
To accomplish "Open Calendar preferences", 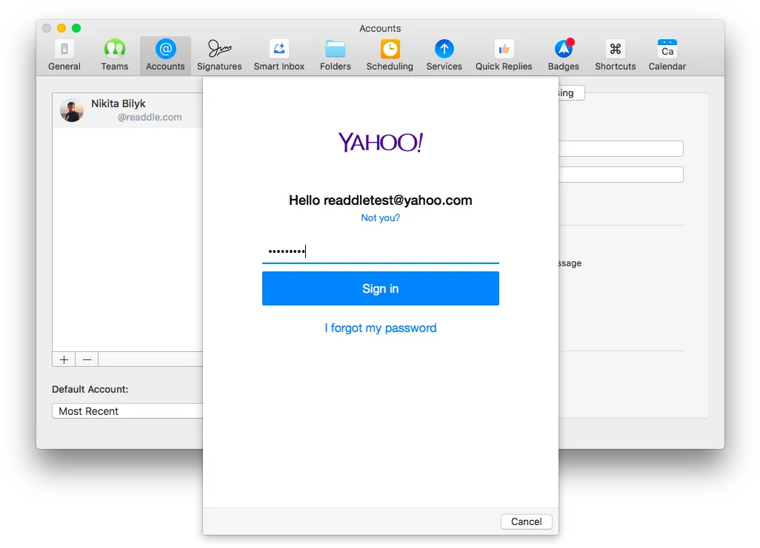I will coord(667,55).
